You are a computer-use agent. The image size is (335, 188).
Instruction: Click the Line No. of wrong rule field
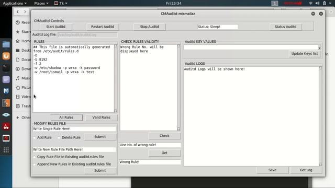point(150,145)
